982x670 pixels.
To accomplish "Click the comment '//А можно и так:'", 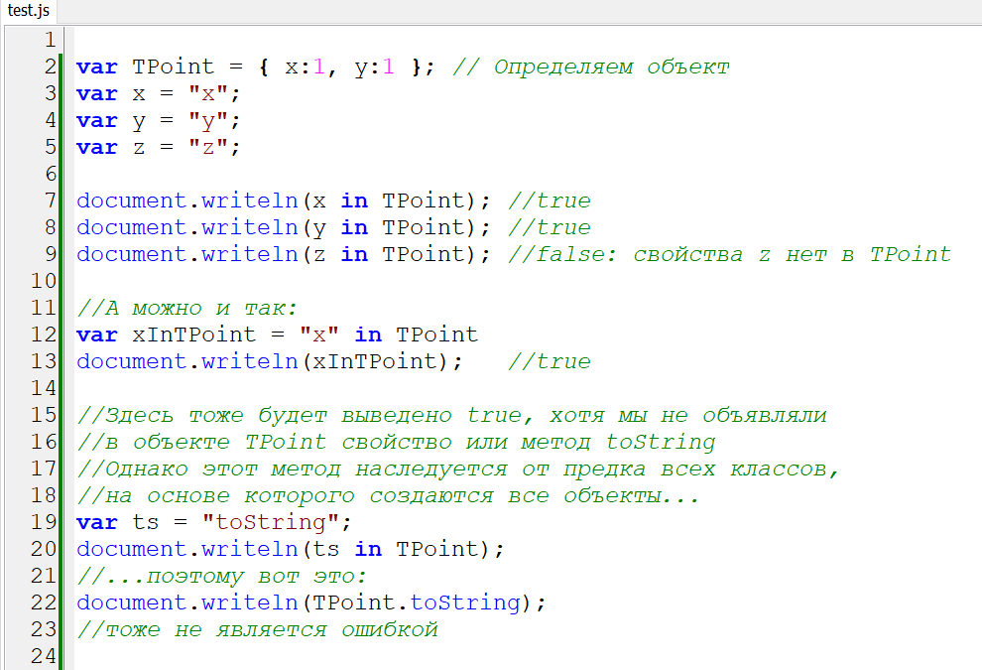I will pyautogui.click(x=186, y=308).
